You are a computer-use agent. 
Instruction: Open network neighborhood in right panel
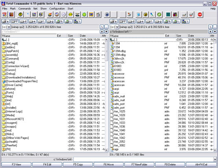[186, 22]
